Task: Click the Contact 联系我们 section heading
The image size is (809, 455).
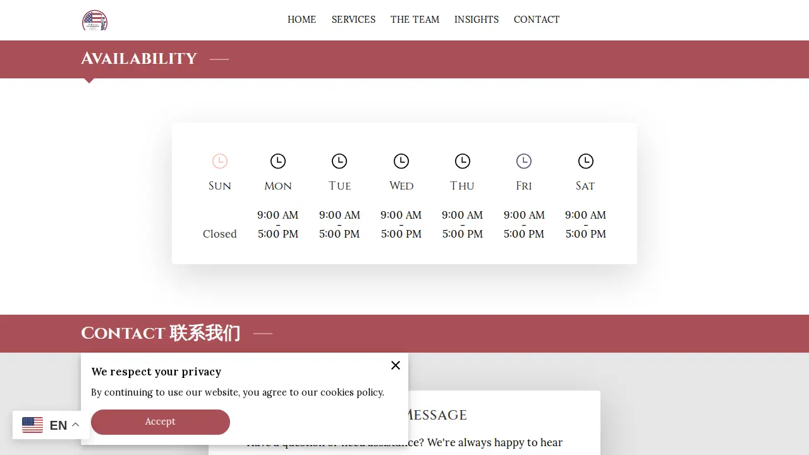Action: pyautogui.click(x=161, y=333)
